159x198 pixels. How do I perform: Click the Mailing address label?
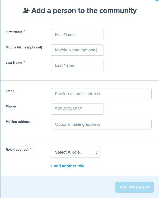[x=18, y=122]
